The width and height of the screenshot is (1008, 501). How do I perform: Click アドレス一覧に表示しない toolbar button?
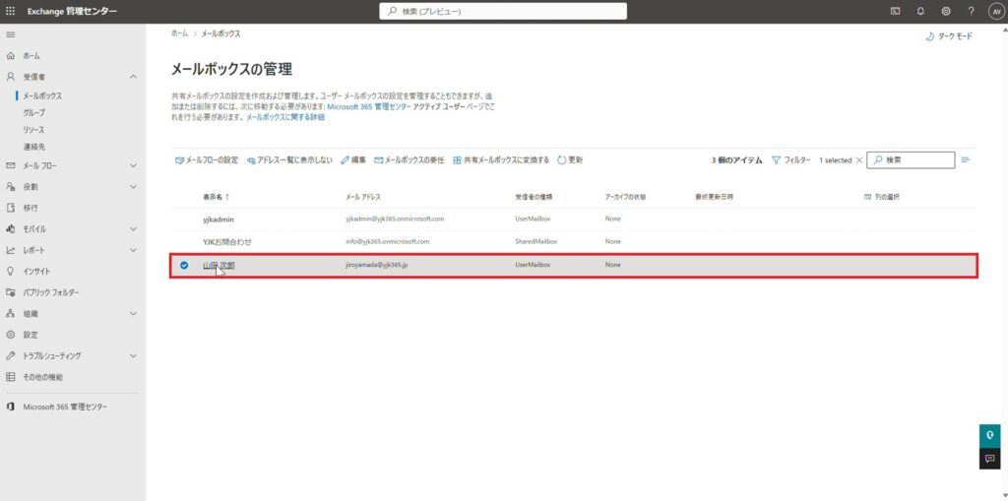click(x=289, y=160)
